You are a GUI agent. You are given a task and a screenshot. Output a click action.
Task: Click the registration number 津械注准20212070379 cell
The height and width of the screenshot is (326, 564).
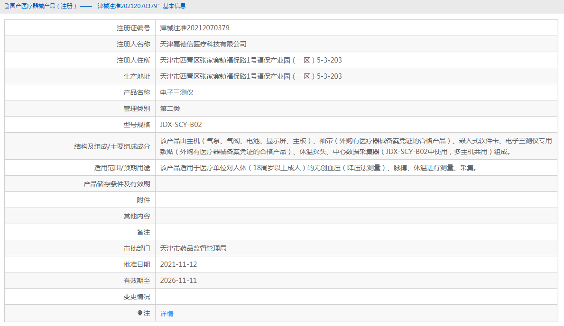point(194,27)
